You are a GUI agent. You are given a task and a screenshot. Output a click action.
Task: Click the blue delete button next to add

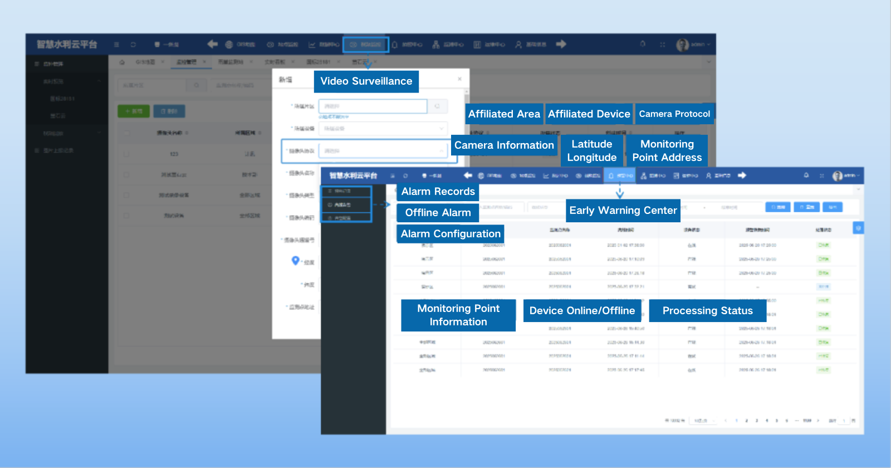pyautogui.click(x=169, y=111)
